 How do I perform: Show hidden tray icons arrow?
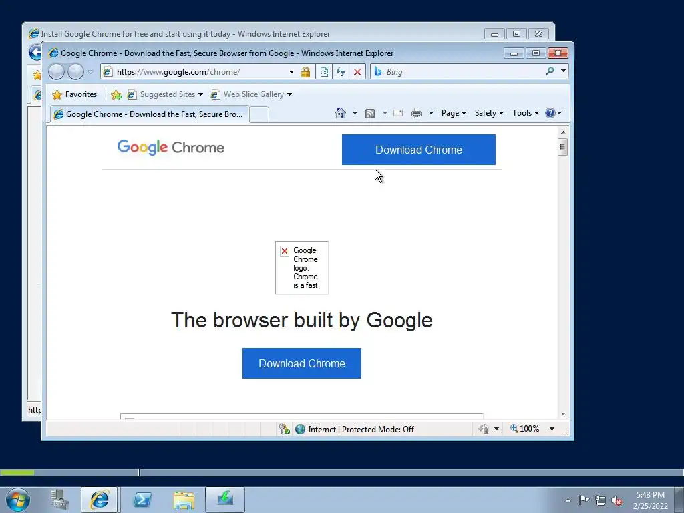click(x=568, y=500)
